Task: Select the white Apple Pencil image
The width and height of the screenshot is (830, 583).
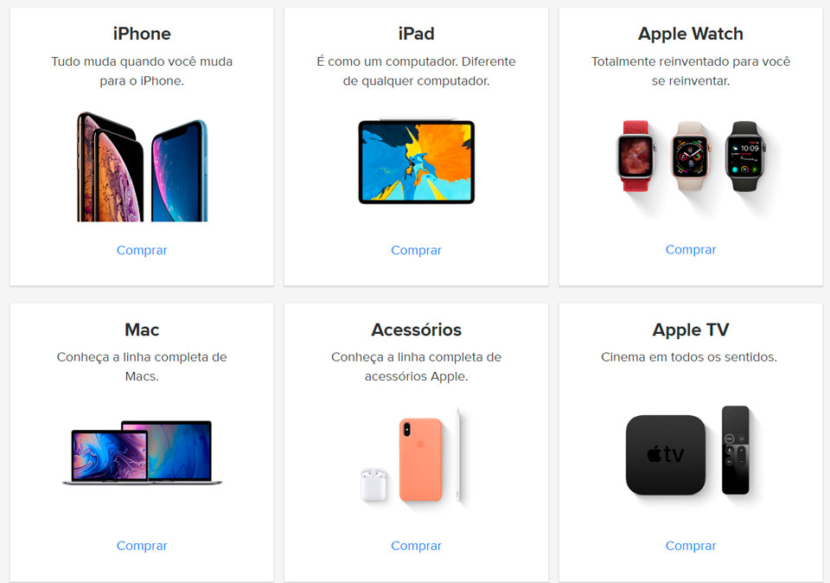Action: pos(458,454)
